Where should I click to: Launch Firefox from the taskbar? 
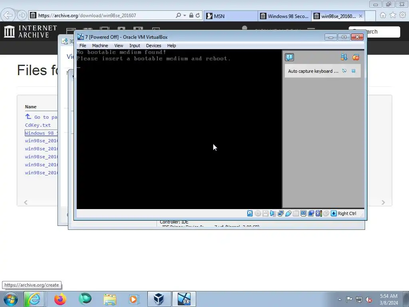click(60, 299)
